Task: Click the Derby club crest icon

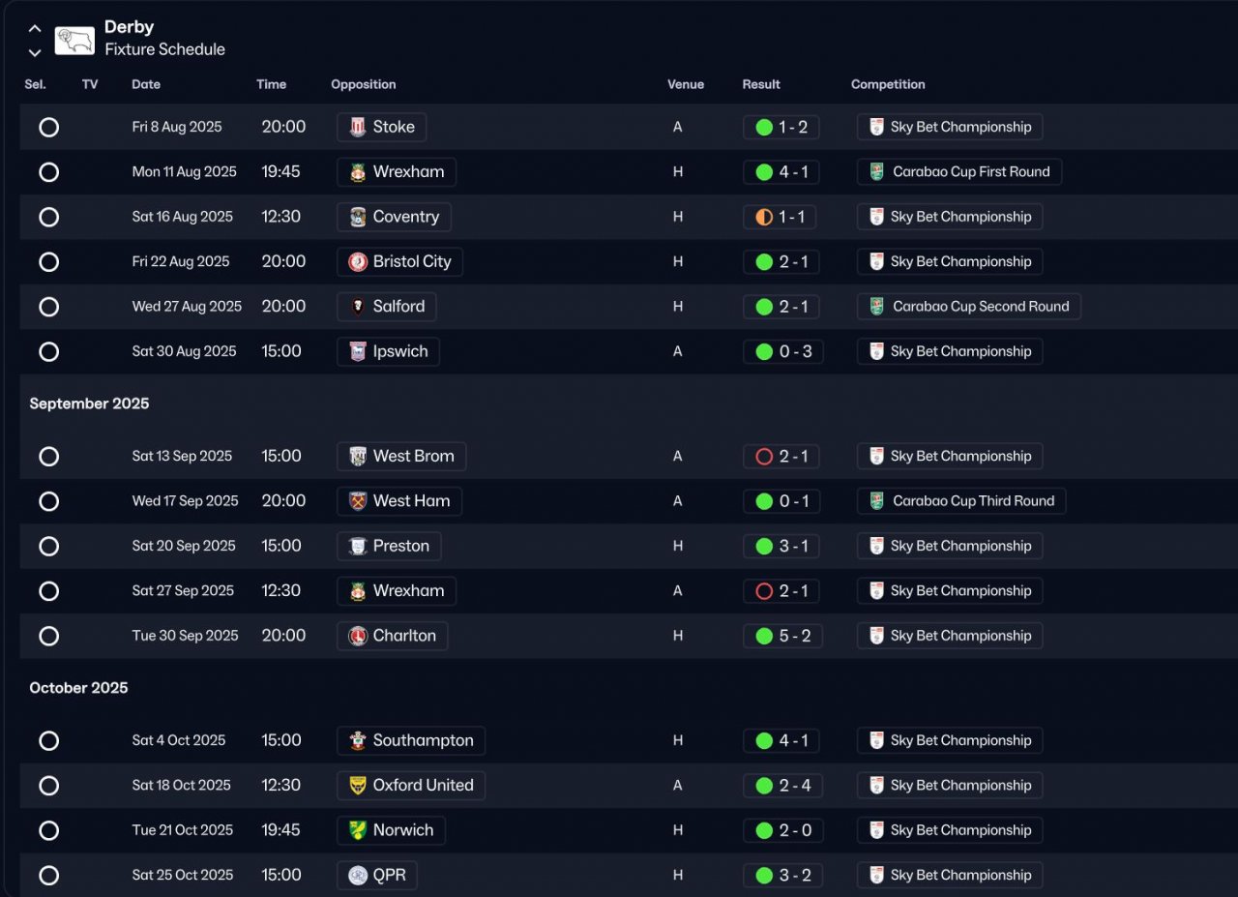Action: pos(74,40)
